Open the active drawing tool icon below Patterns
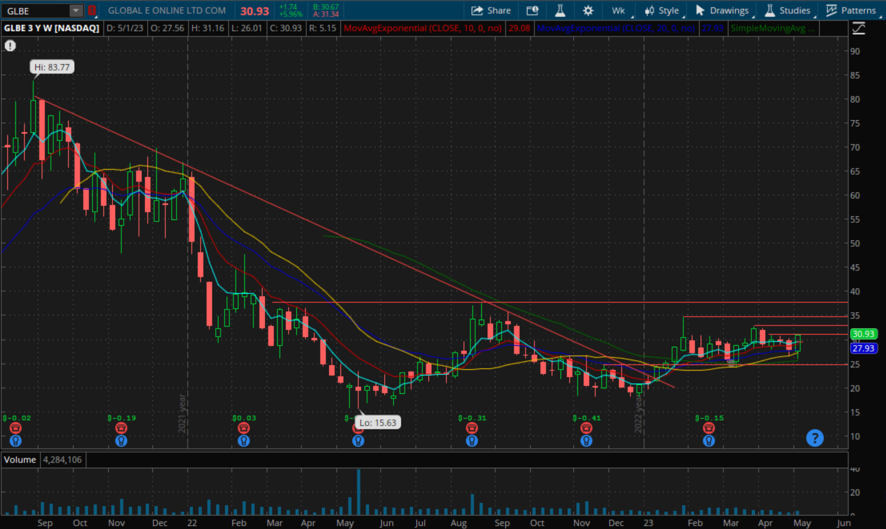The image size is (886, 529). [x=859, y=28]
